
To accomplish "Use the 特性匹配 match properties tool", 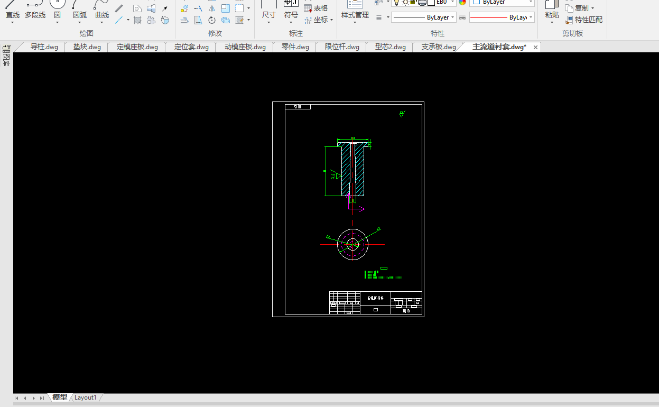I will pos(583,20).
